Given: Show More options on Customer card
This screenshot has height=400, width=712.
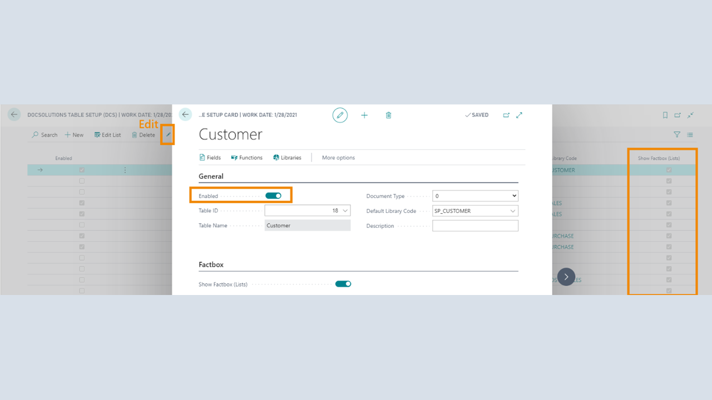Looking at the screenshot, I should point(338,158).
